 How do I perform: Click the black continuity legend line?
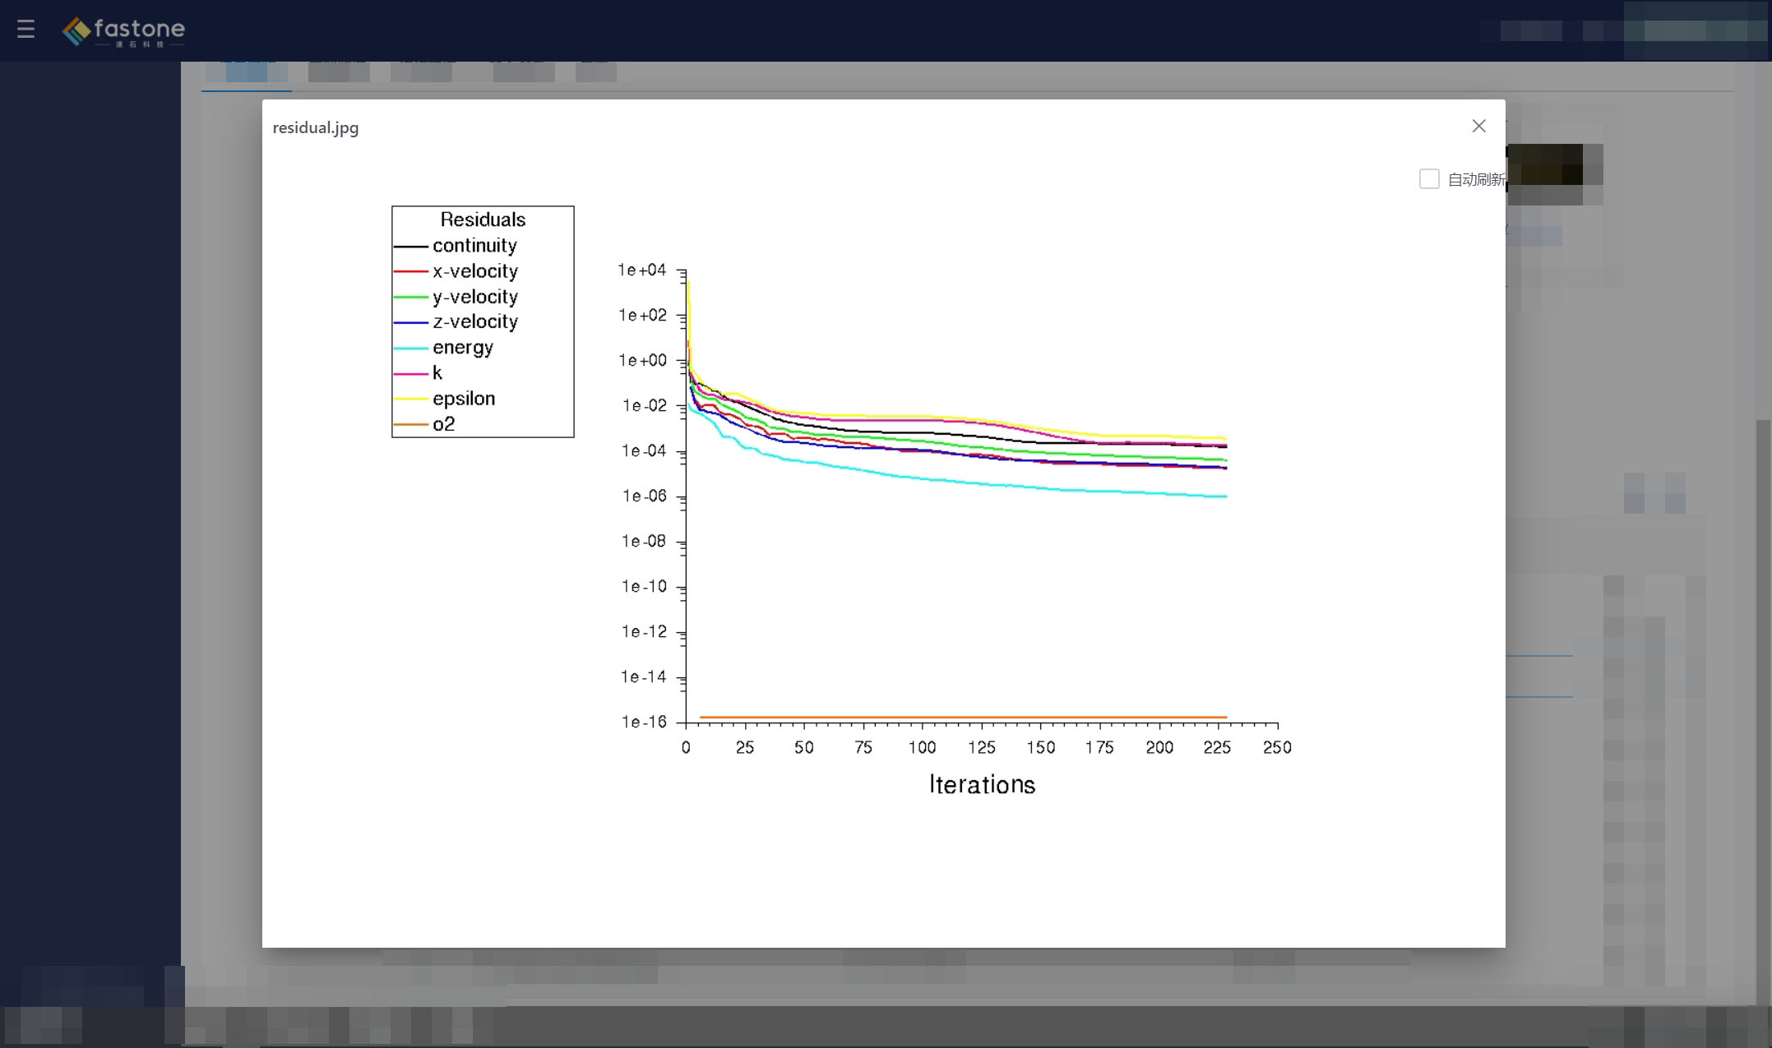[x=410, y=247]
